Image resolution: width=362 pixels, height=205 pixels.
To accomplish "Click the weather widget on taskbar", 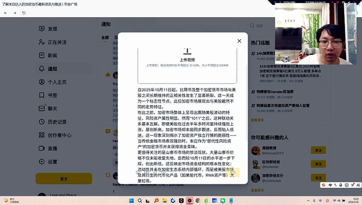I will coord(11,200).
